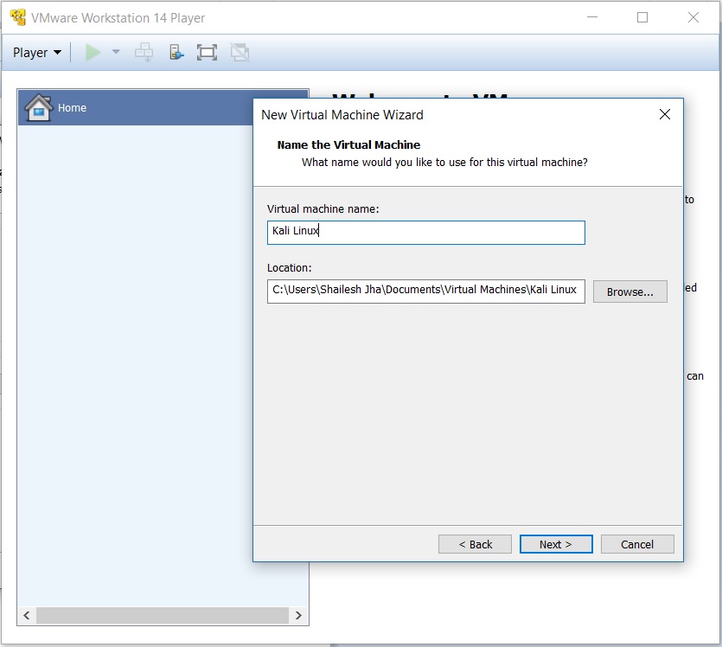
Task: Click the removable devices toolbar icon
Action: click(x=176, y=52)
